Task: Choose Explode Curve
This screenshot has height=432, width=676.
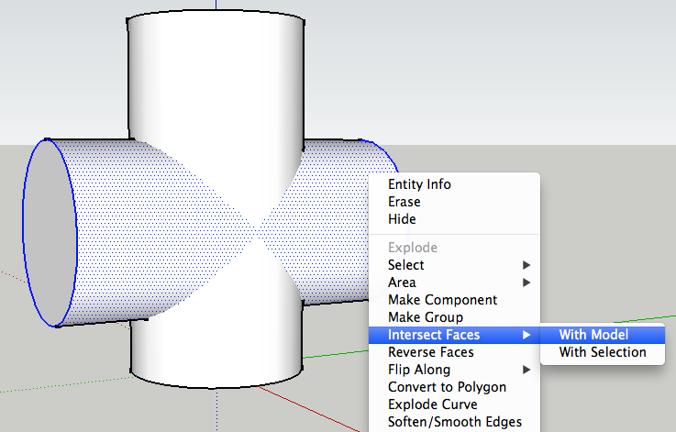Action: pyautogui.click(x=454, y=404)
